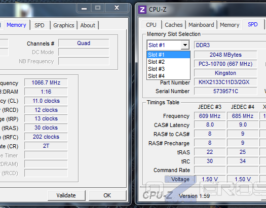Image resolution: width=266 pixels, height=208 pixels.
Task: Select Slot #1 in the list
Action: (x=168, y=55)
